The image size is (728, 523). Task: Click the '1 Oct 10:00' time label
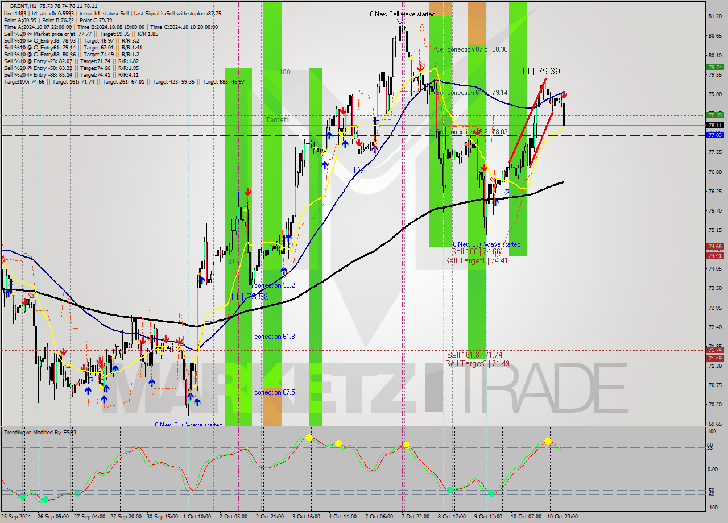(196, 517)
